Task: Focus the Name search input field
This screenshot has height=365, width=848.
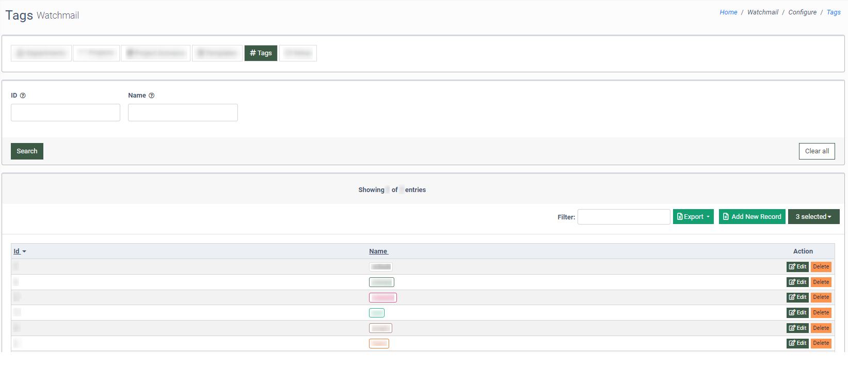Action: (183, 113)
